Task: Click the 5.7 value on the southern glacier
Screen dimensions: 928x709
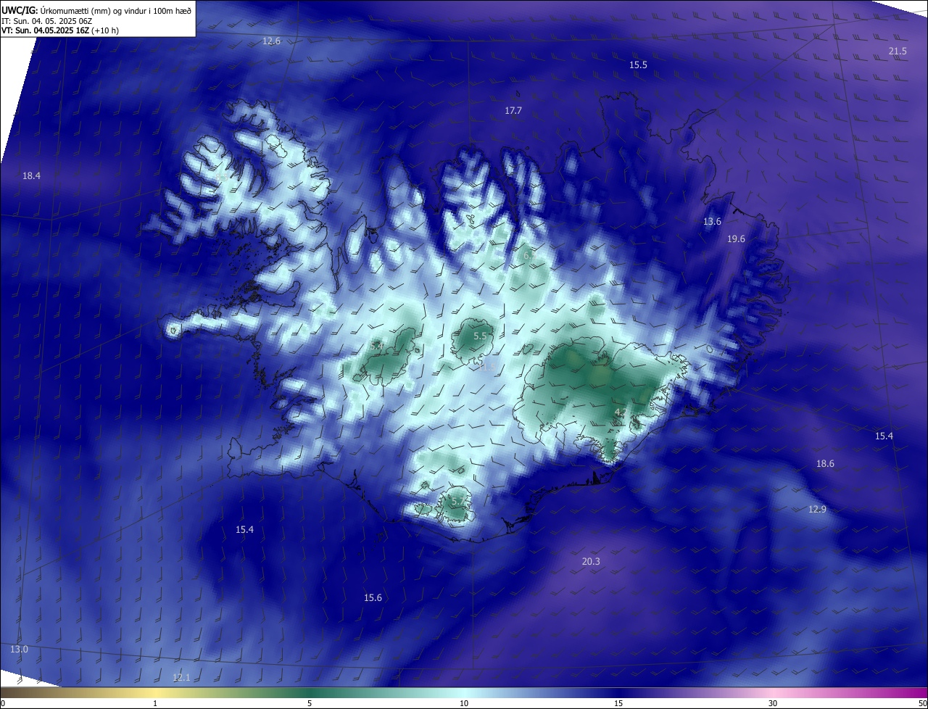Action: coord(458,502)
